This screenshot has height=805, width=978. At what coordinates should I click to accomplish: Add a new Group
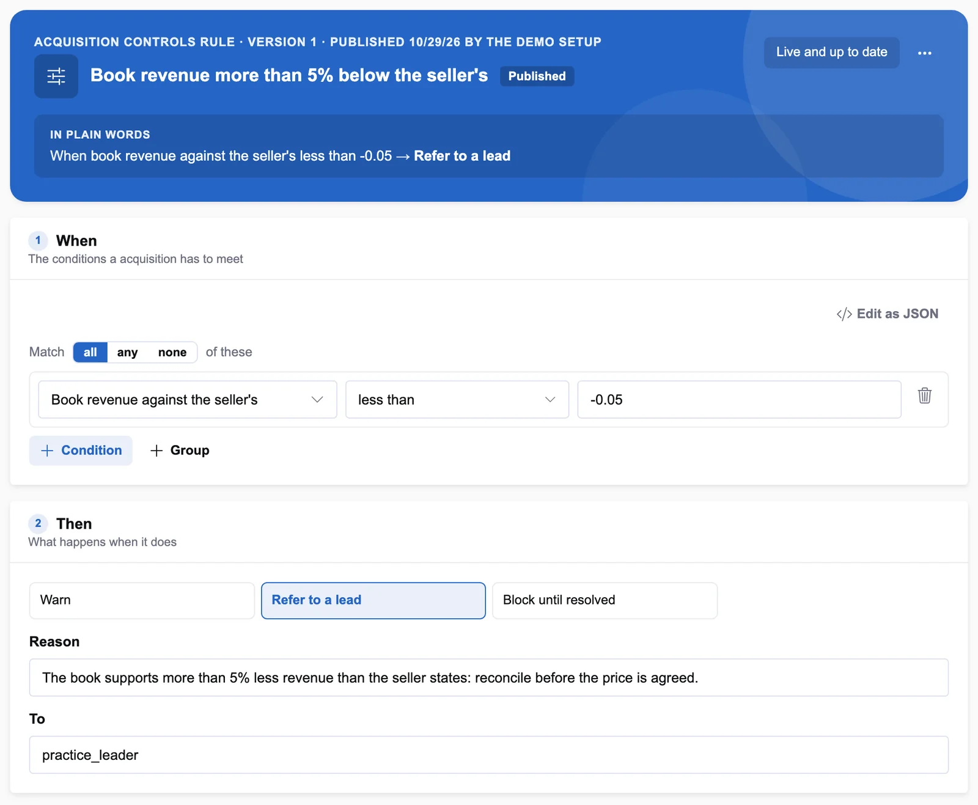[180, 450]
